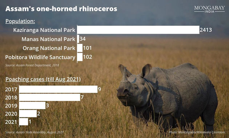
Task: Click the Orang National Park bar
Action: coord(80,48)
